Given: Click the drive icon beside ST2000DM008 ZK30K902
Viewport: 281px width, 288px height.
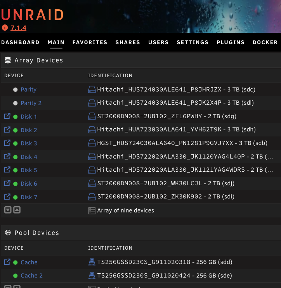Looking at the screenshot, I should tap(92, 197).
